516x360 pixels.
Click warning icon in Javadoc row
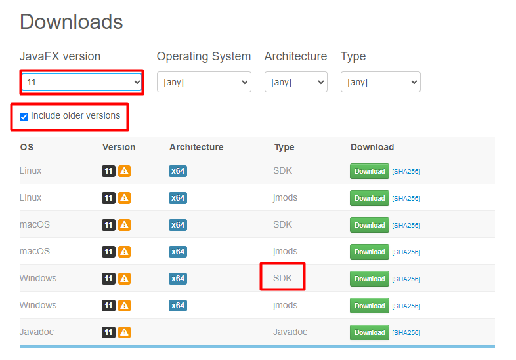pos(124,332)
